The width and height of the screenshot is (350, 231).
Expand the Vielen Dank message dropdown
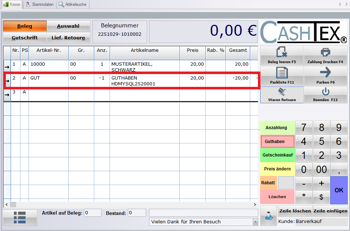pyautogui.click(x=255, y=222)
